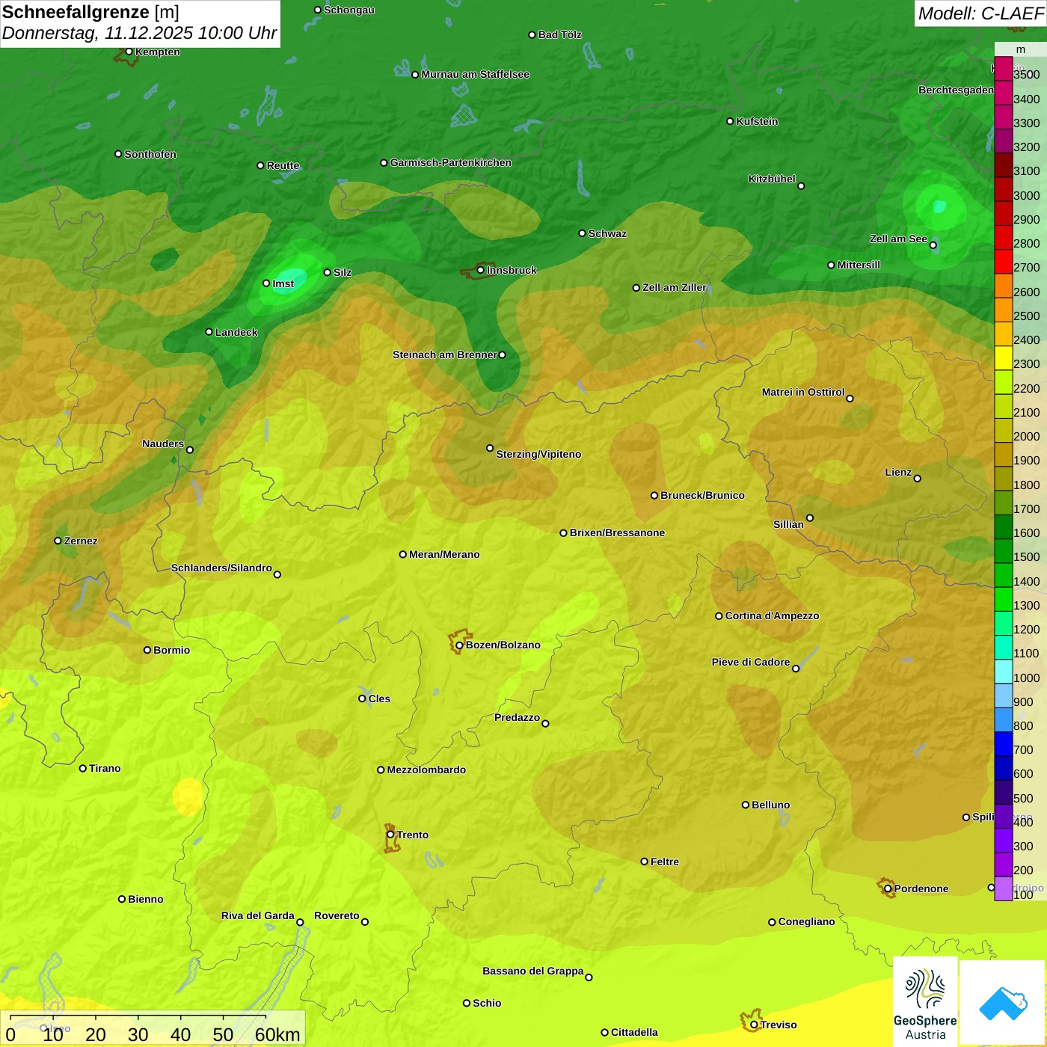Click the Belluno marker dot
The image size is (1047, 1047).
[745, 805]
